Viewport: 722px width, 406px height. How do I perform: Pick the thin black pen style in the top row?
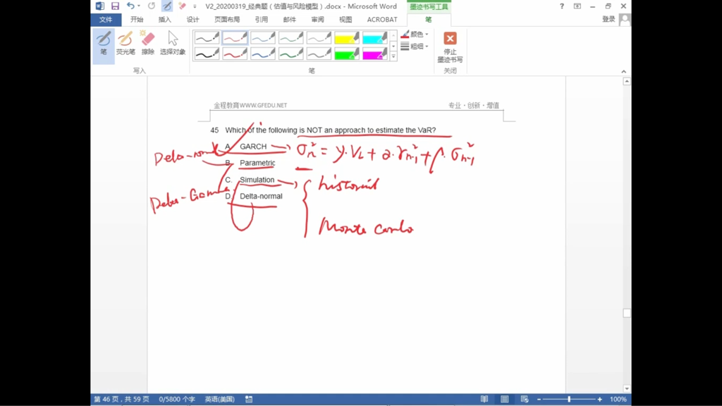point(207,38)
